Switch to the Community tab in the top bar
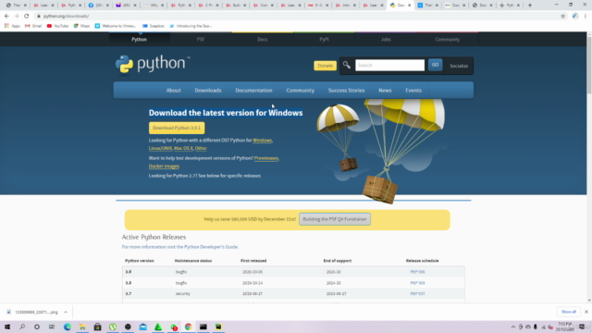This screenshot has height=333, width=592. coord(448,39)
